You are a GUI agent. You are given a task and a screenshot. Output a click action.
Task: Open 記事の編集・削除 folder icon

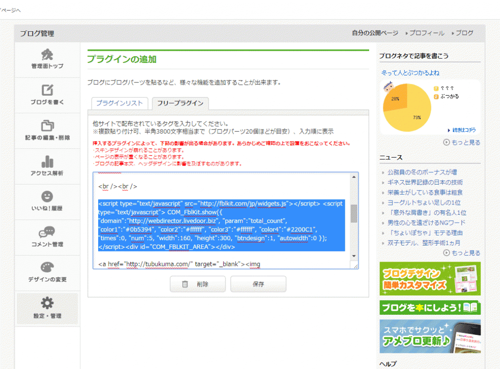[x=47, y=126]
